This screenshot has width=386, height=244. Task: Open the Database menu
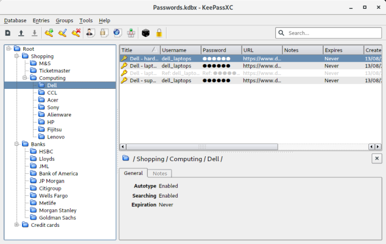(x=15, y=20)
